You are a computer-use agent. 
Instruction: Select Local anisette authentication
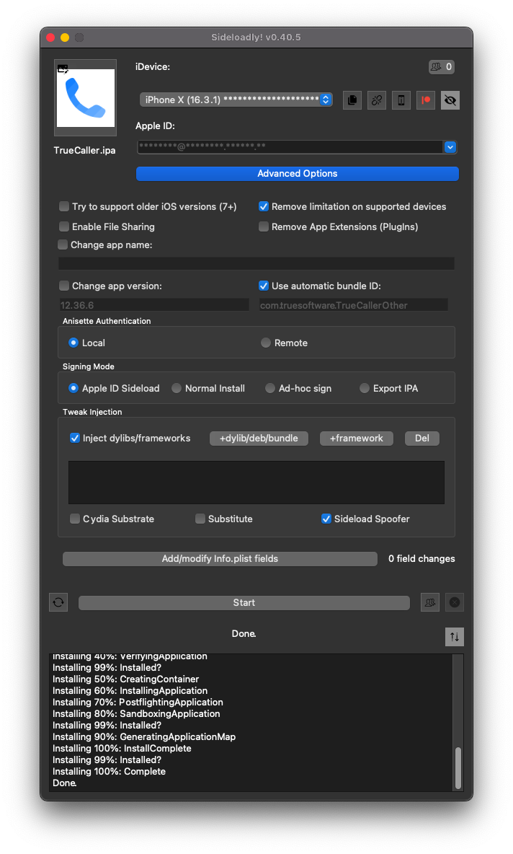pyautogui.click(x=73, y=343)
